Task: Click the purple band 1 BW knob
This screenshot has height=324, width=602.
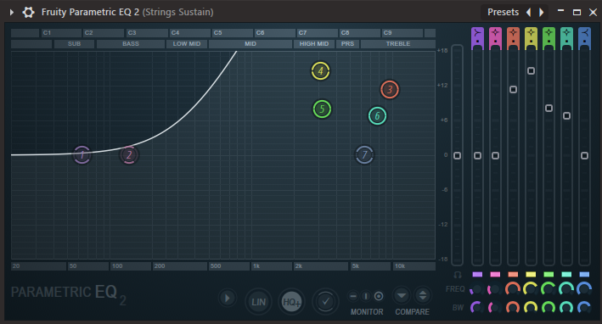Action: tap(477, 308)
